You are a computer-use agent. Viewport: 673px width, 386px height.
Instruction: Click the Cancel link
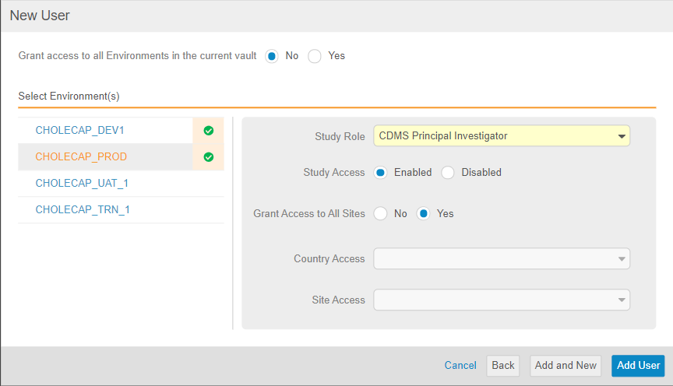tap(460, 366)
